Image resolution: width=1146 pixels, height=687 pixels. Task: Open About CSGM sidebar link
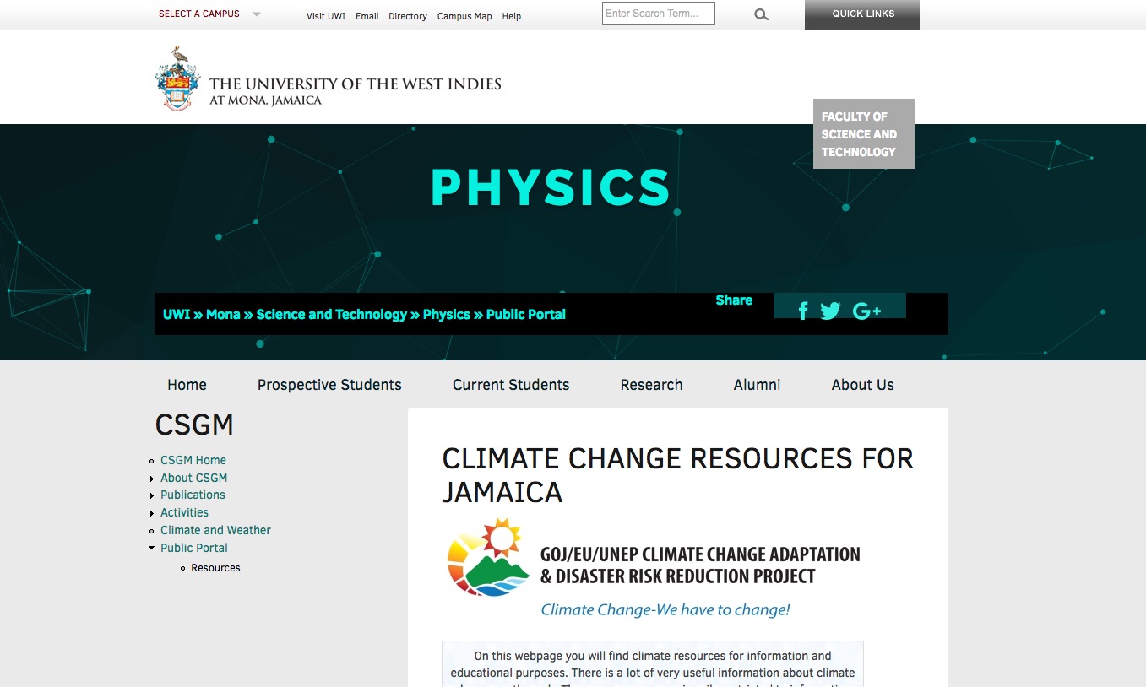point(194,478)
